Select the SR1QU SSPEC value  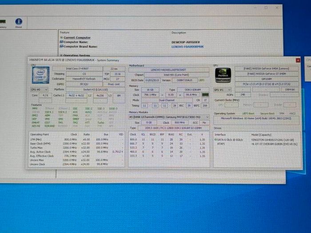(x=84, y=84)
